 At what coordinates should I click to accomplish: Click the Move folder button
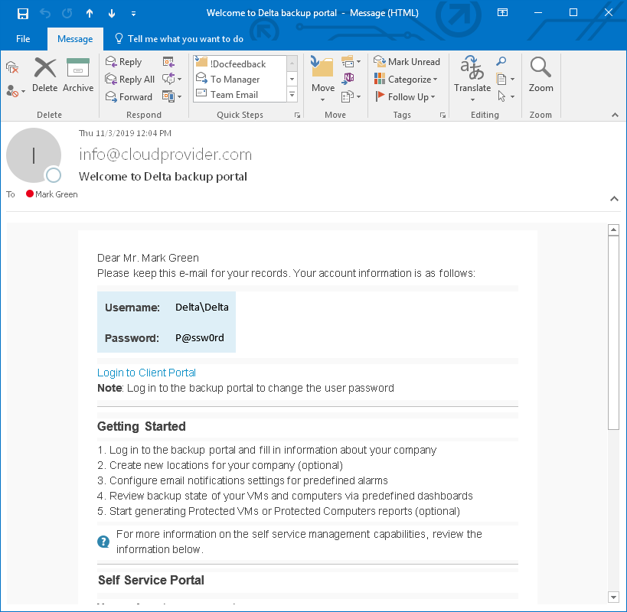coord(323,78)
